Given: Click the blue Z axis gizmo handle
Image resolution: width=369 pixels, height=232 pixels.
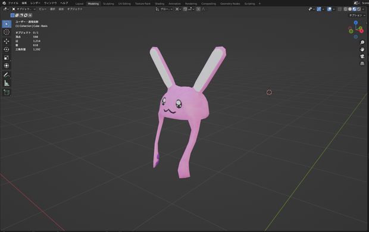Looking at the screenshot, I should 356,23.
